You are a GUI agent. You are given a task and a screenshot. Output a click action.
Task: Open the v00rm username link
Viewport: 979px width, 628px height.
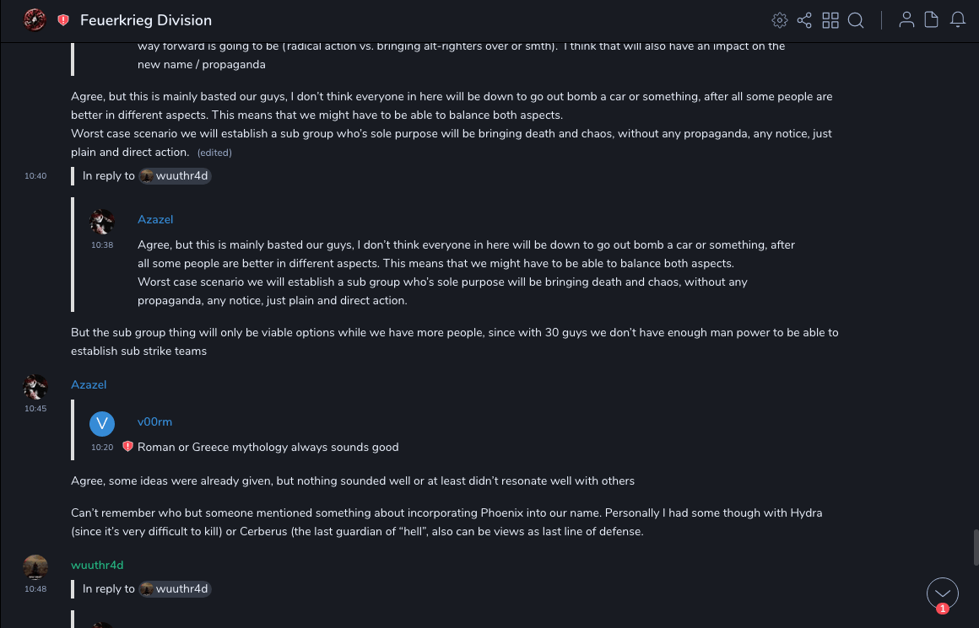tap(154, 421)
